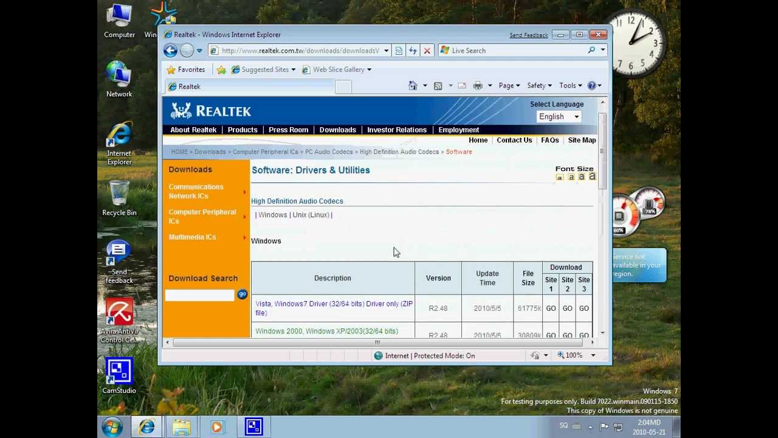Viewport: 778px width, 438px height.
Task: Open a new blank tab
Action: click(x=343, y=87)
